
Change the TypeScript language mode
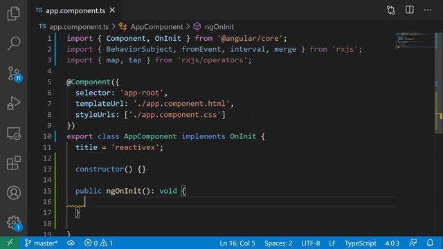(360, 243)
